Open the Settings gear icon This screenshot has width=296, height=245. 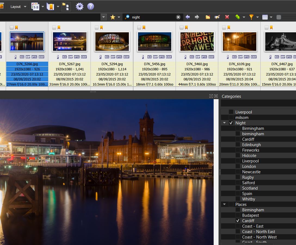tap(79, 7)
